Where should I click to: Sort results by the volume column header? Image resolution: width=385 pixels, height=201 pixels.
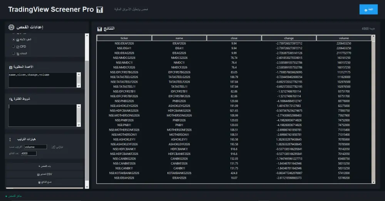click(344, 38)
